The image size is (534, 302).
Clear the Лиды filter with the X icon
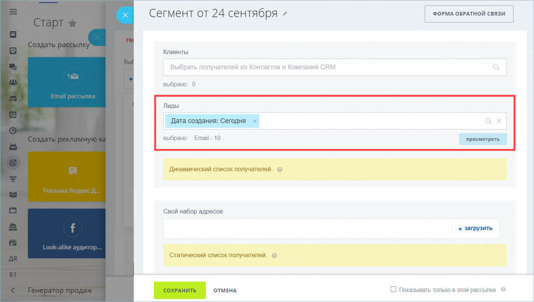click(499, 121)
